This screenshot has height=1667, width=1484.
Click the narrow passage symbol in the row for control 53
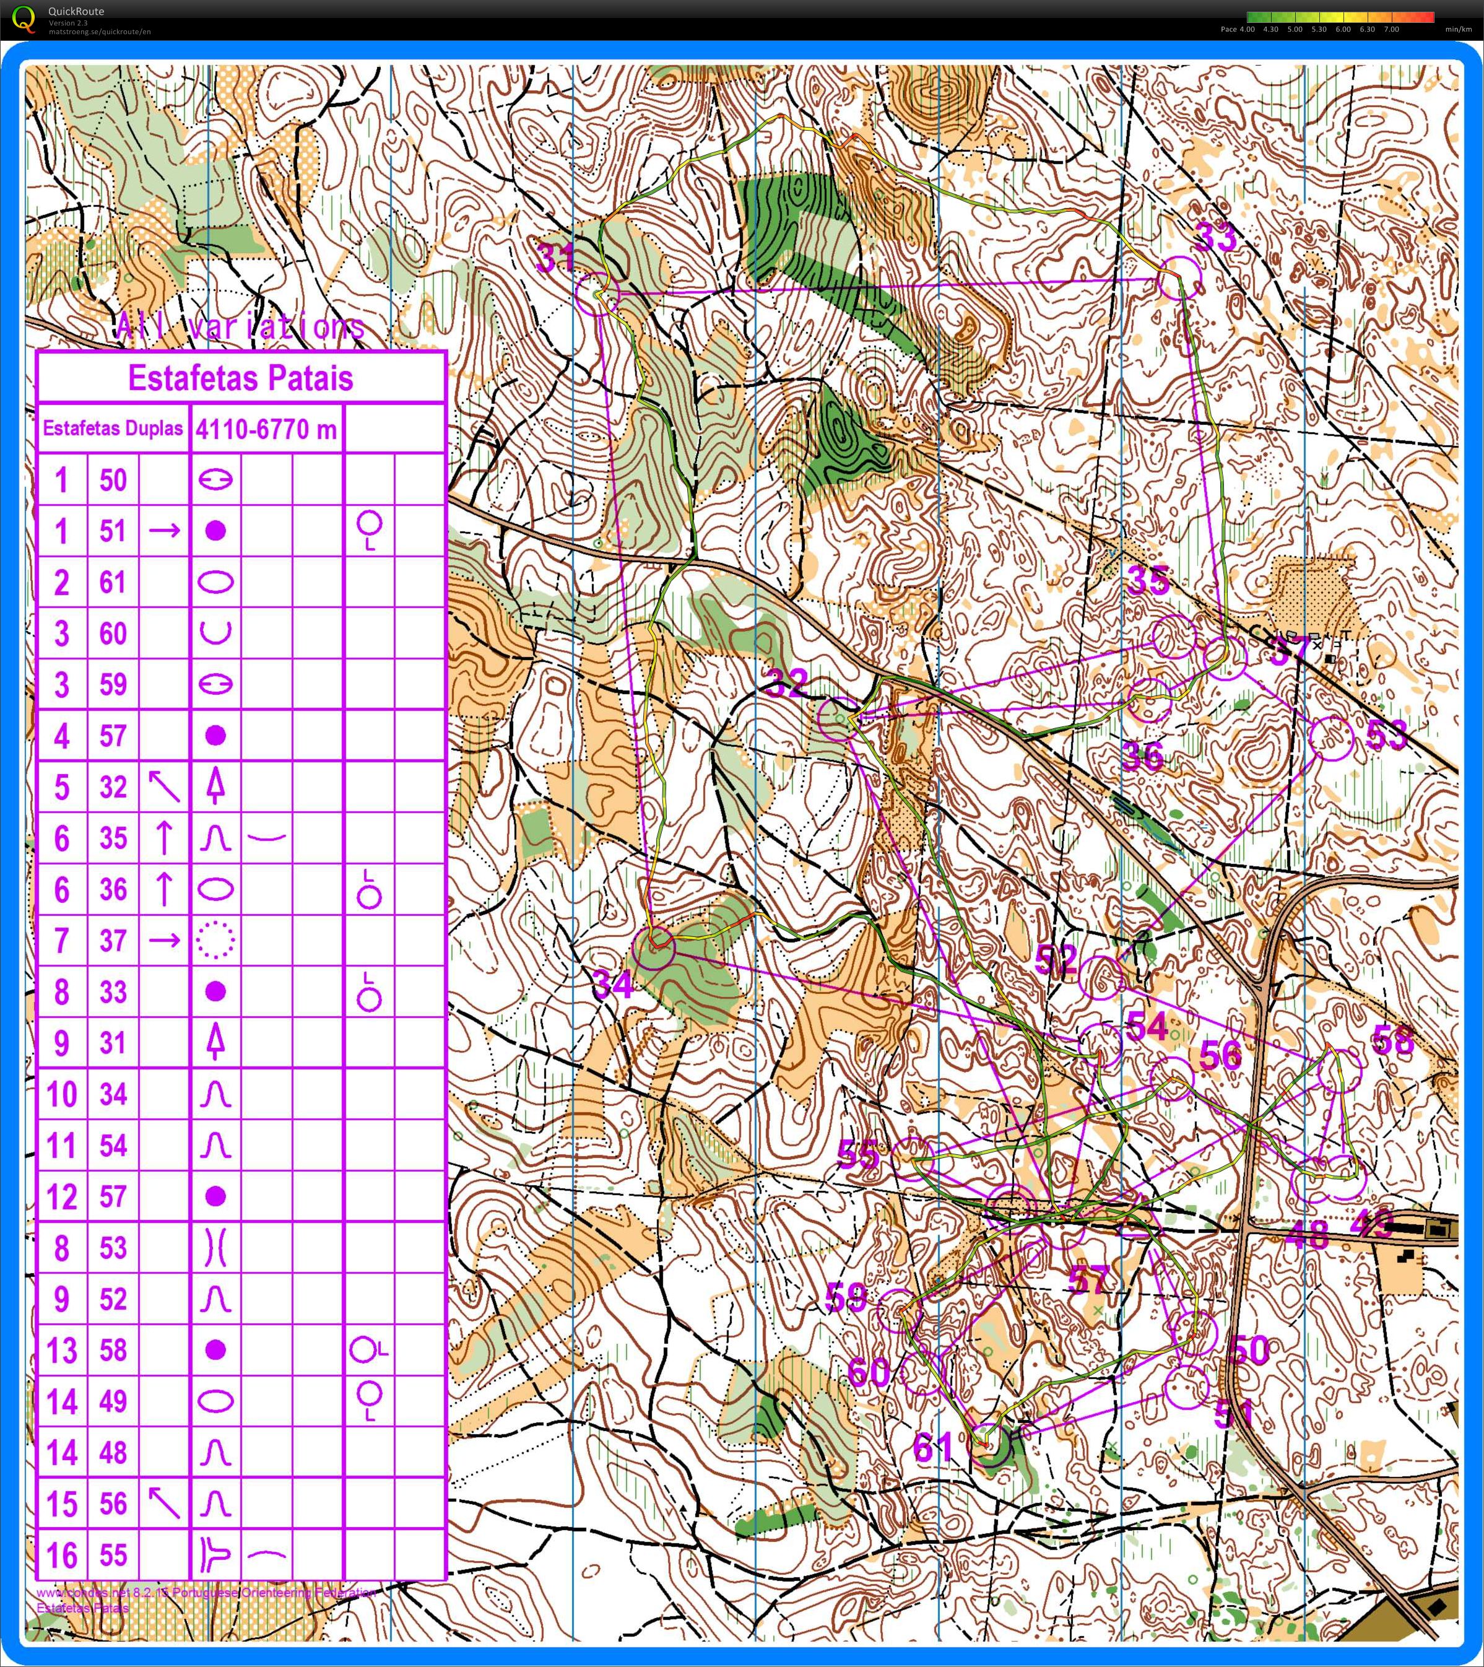(x=215, y=1248)
